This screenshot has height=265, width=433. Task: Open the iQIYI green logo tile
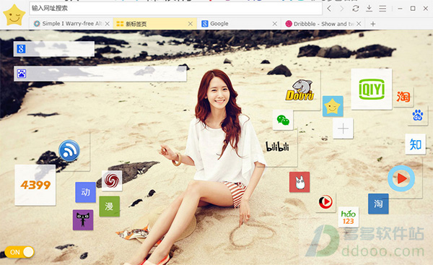click(372, 89)
